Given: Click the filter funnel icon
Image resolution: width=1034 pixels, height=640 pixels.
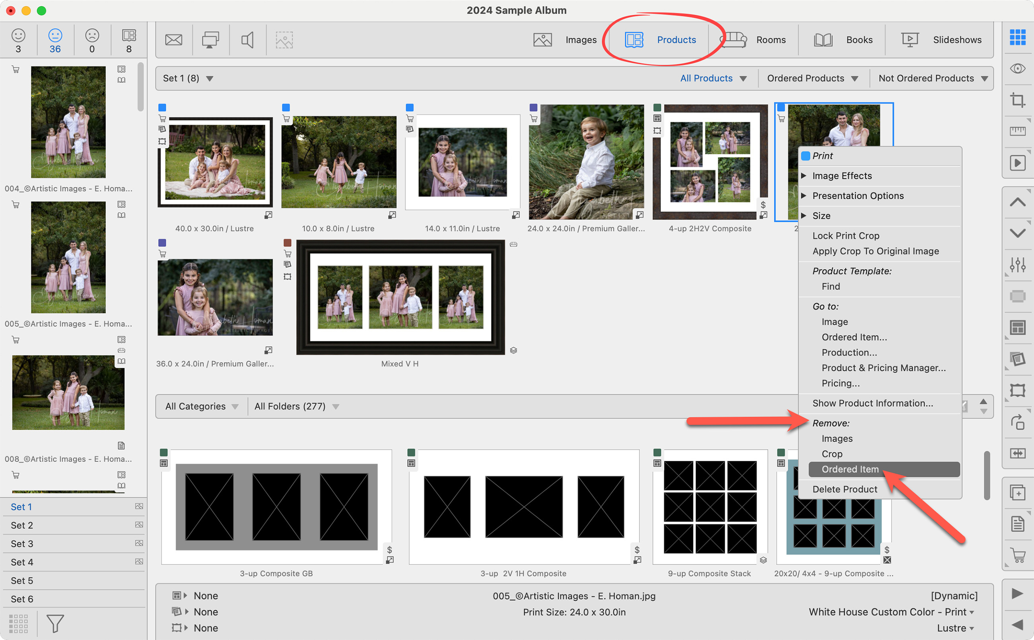Looking at the screenshot, I should pos(55,623).
